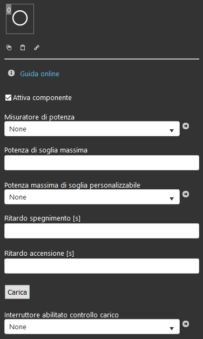The width and height of the screenshot is (203, 339).
Task: Click the arrow icon next to Interruttore abilitato dropdown
Action: pos(186,324)
